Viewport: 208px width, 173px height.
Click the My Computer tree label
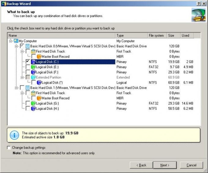28,41
